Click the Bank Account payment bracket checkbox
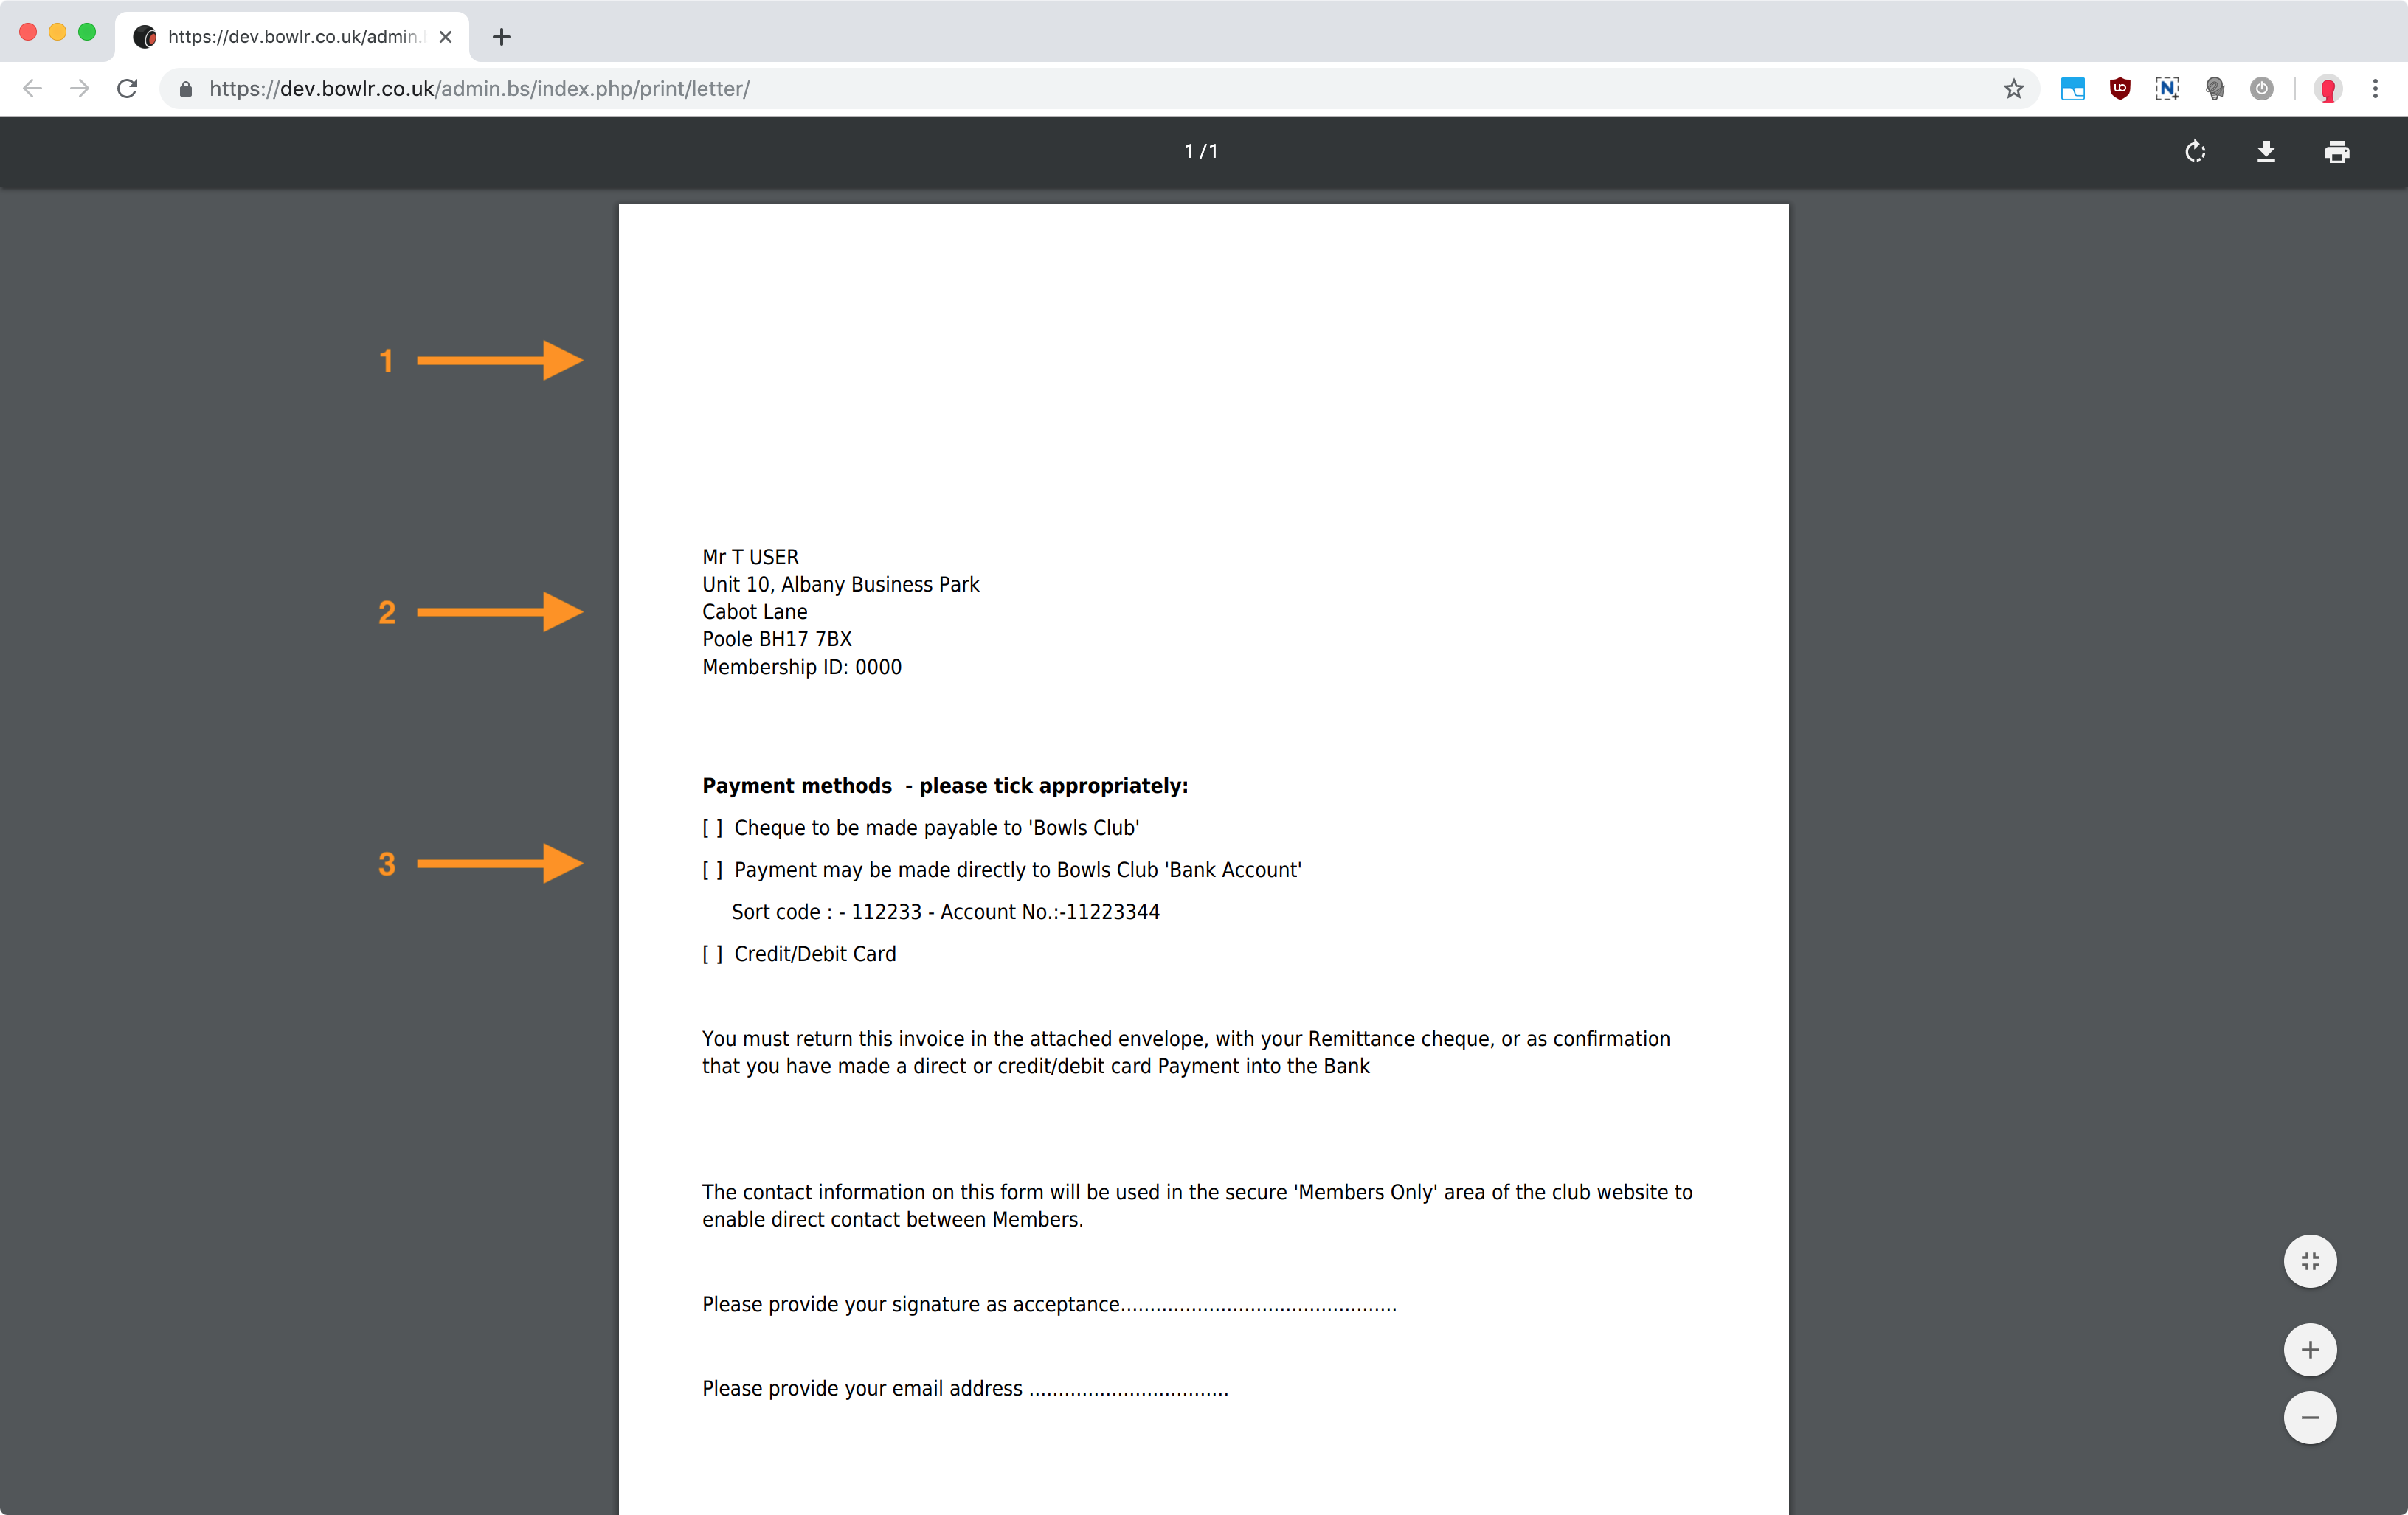 tap(712, 870)
